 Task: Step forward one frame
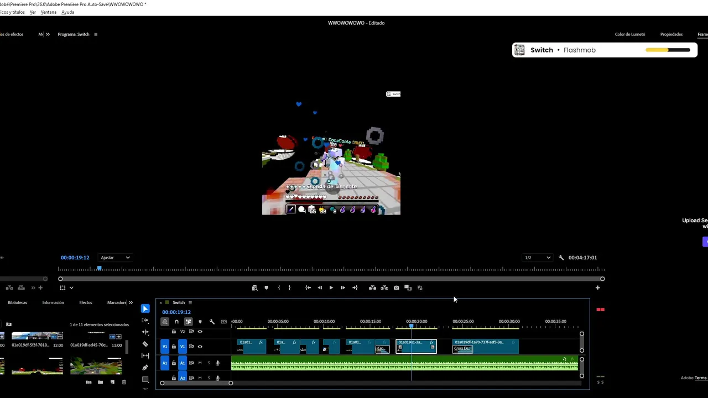coord(343,288)
